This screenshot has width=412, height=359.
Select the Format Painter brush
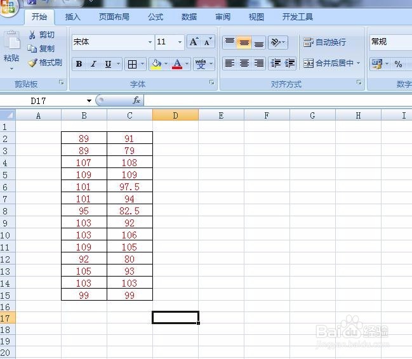(x=45, y=63)
